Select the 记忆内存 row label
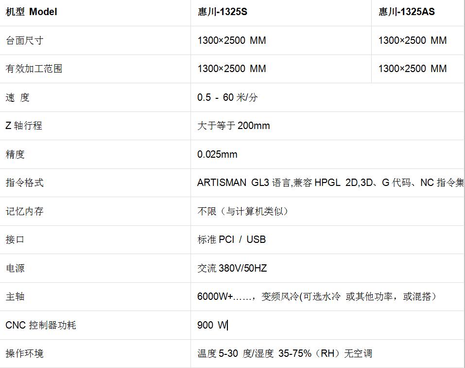Image resolution: width=465 pixels, height=368 pixels. 24,211
